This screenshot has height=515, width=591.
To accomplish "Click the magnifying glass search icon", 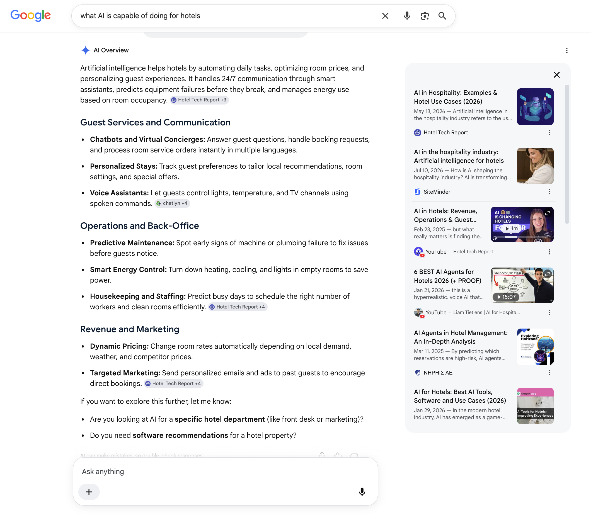I will pos(442,16).
